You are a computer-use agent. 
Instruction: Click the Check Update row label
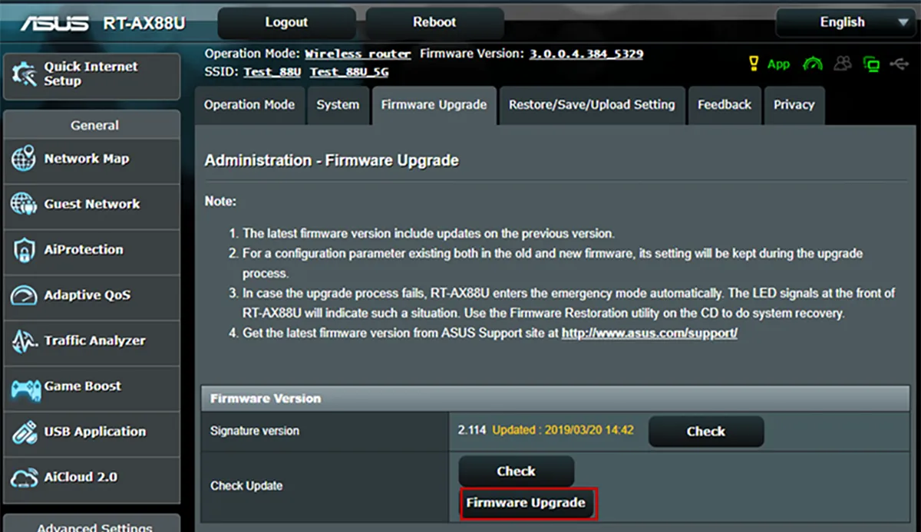click(x=246, y=486)
